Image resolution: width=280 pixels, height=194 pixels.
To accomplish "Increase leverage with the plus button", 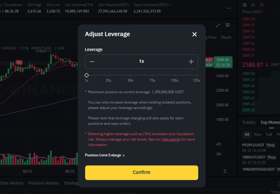I will coord(191,62).
